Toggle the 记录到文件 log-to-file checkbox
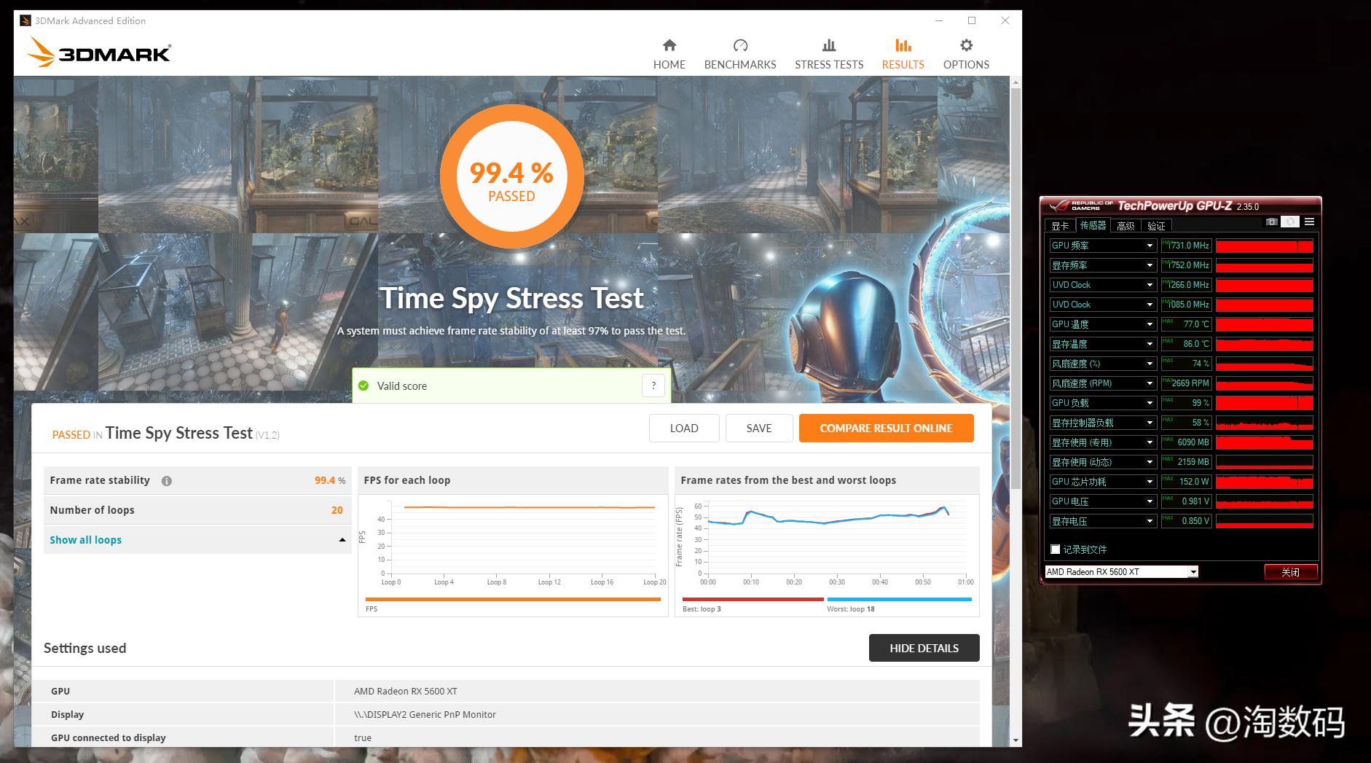The image size is (1371, 763). pyautogui.click(x=1055, y=549)
